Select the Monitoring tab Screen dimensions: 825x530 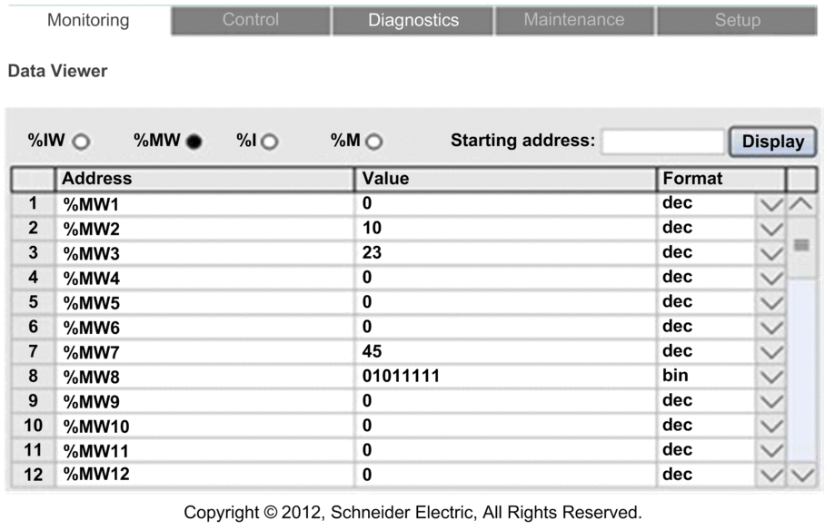pyautogui.click(x=88, y=20)
